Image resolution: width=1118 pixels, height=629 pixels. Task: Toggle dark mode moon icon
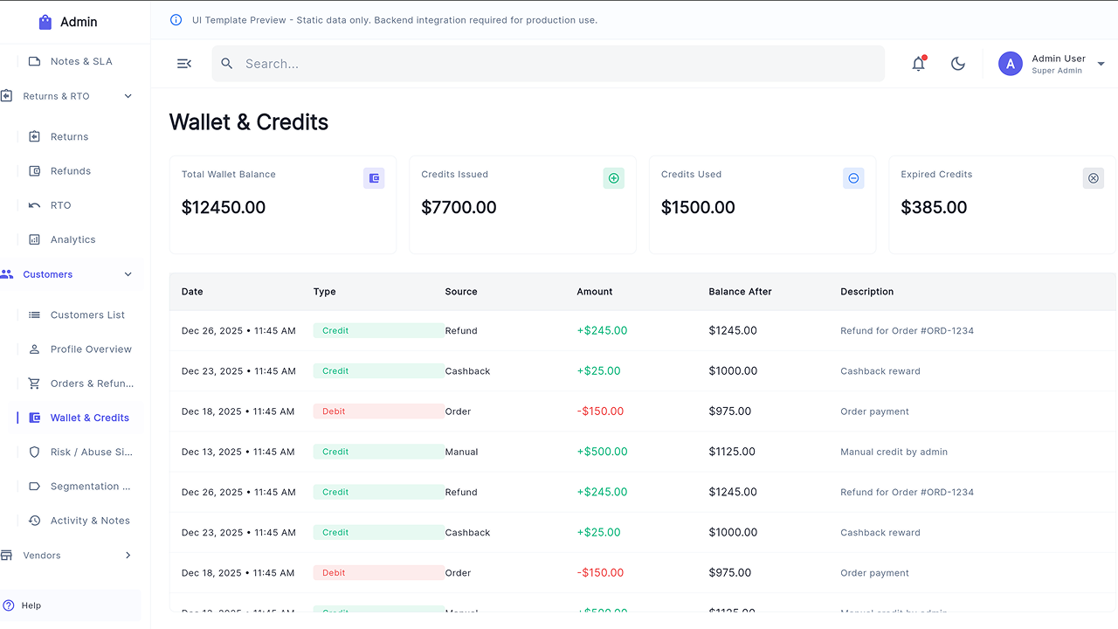[958, 64]
